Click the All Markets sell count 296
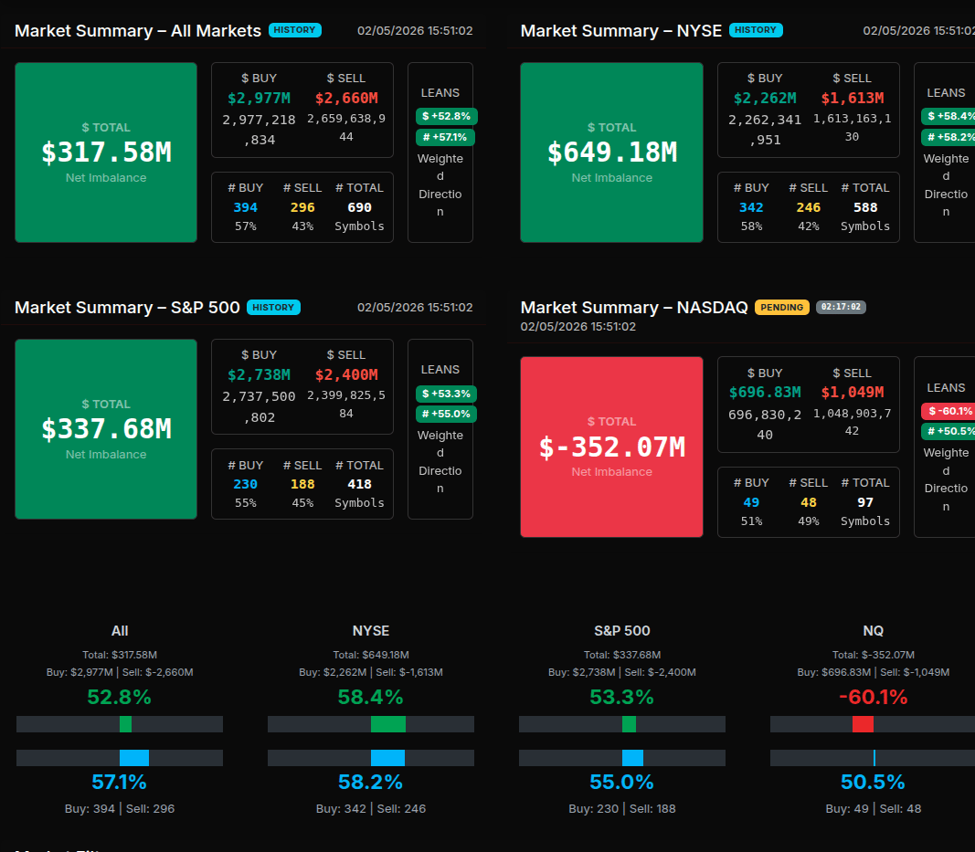This screenshot has height=852, width=975. tap(302, 207)
